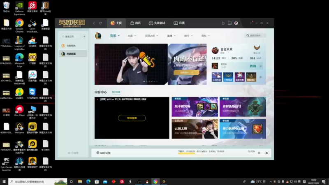Open the 详解新版信号 content card
The image size is (329, 185).
pos(243,107)
